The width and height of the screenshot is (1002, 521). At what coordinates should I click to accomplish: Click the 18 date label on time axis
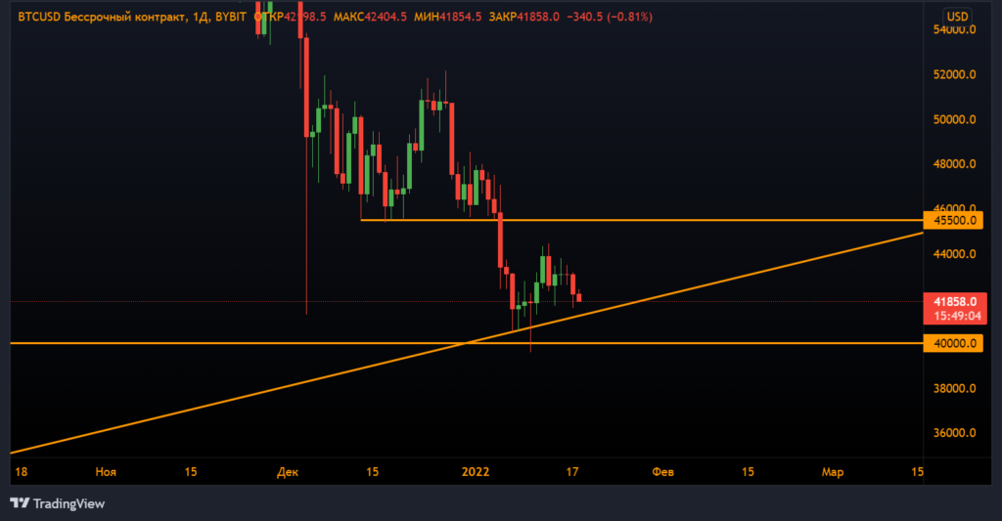click(22, 472)
